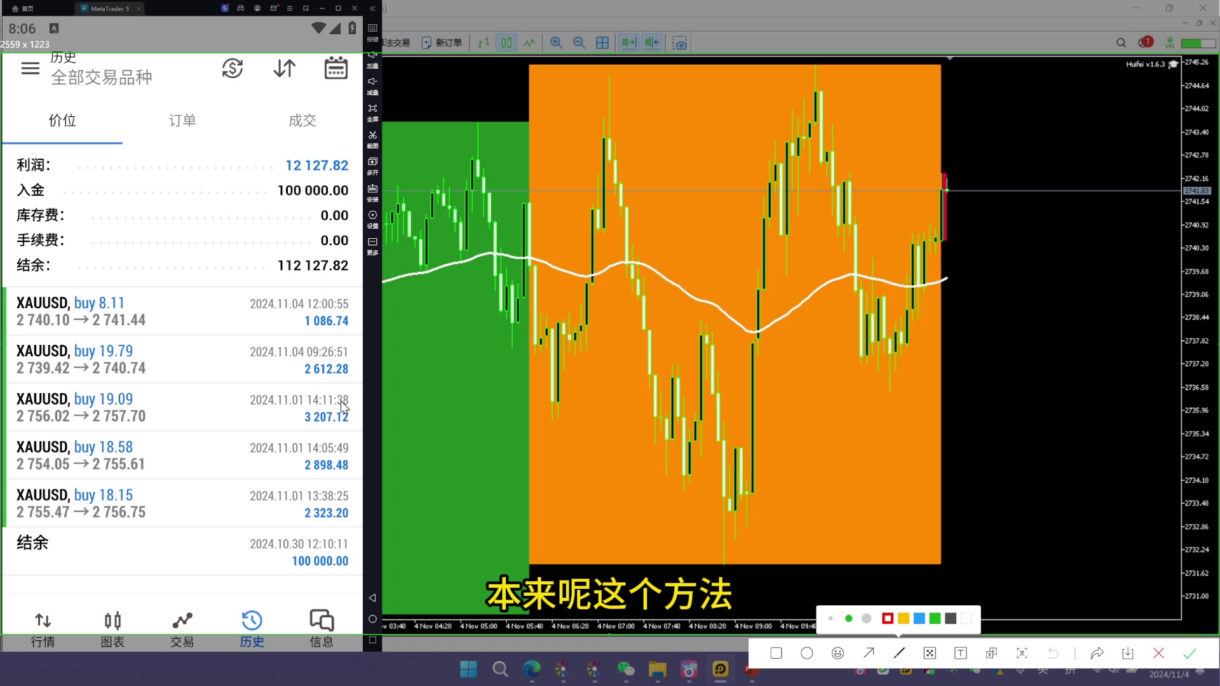Select the arrow annotation tool
This screenshot has height=686, width=1220.
869,653
